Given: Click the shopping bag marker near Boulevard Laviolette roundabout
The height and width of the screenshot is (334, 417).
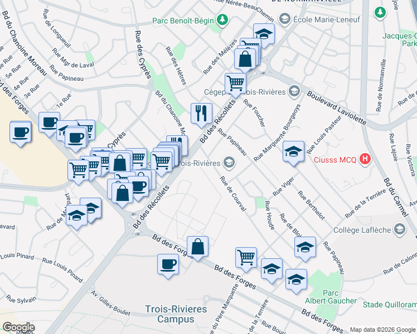Looking at the screenshot, I should (245, 60).
